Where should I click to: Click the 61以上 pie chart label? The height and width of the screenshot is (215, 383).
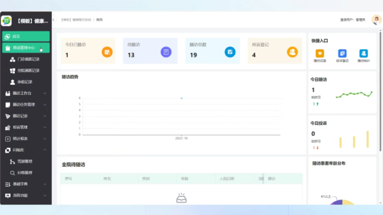(326, 197)
